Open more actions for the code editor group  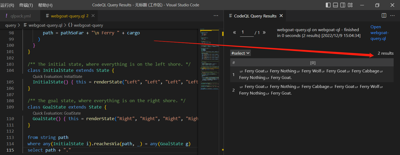pos(216,16)
